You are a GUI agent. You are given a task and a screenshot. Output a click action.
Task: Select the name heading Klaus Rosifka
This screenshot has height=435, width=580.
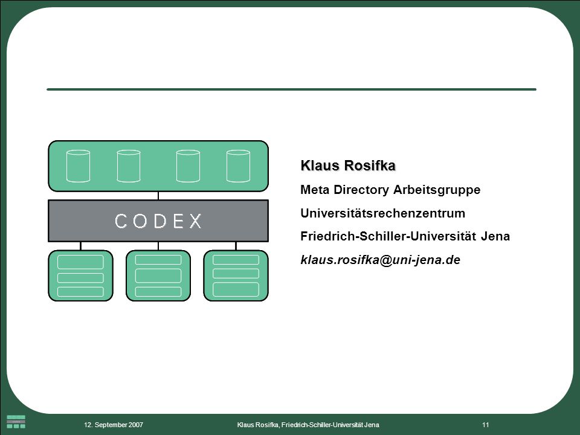[x=348, y=166]
